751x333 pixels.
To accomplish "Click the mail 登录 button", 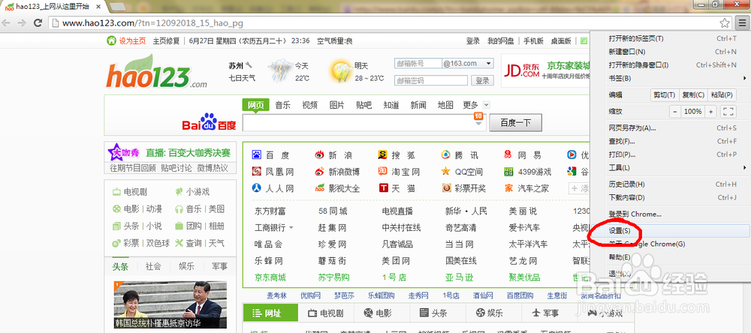I will tap(482, 81).
